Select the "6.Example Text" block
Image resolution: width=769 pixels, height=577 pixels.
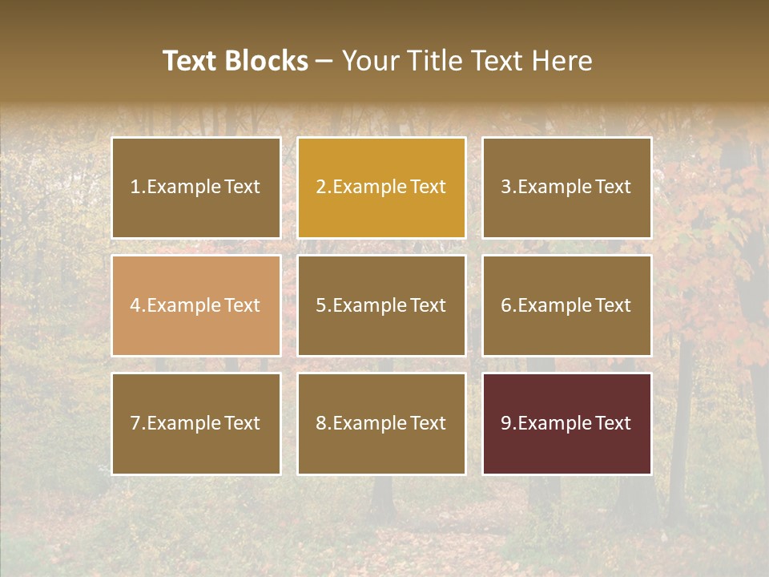tap(567, 305)
